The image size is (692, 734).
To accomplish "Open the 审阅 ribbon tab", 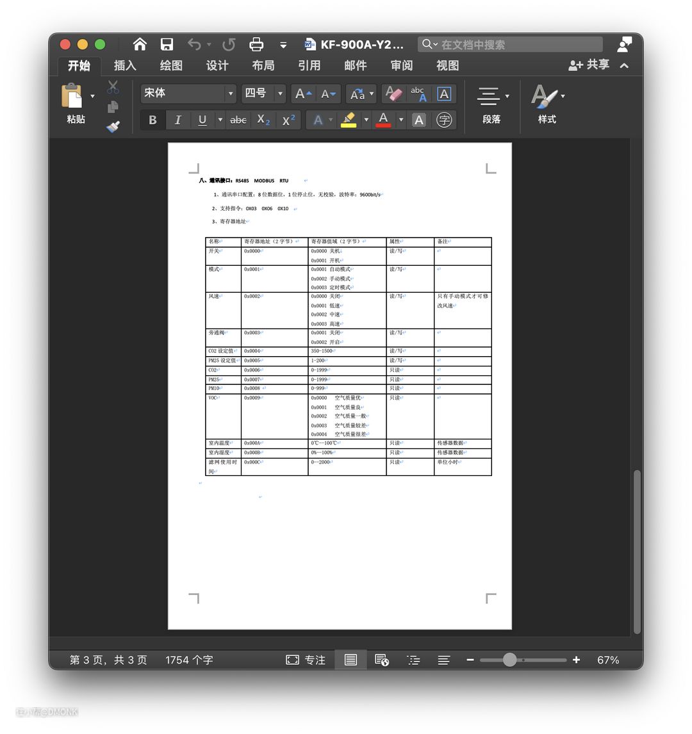I will tap(402, 65).
